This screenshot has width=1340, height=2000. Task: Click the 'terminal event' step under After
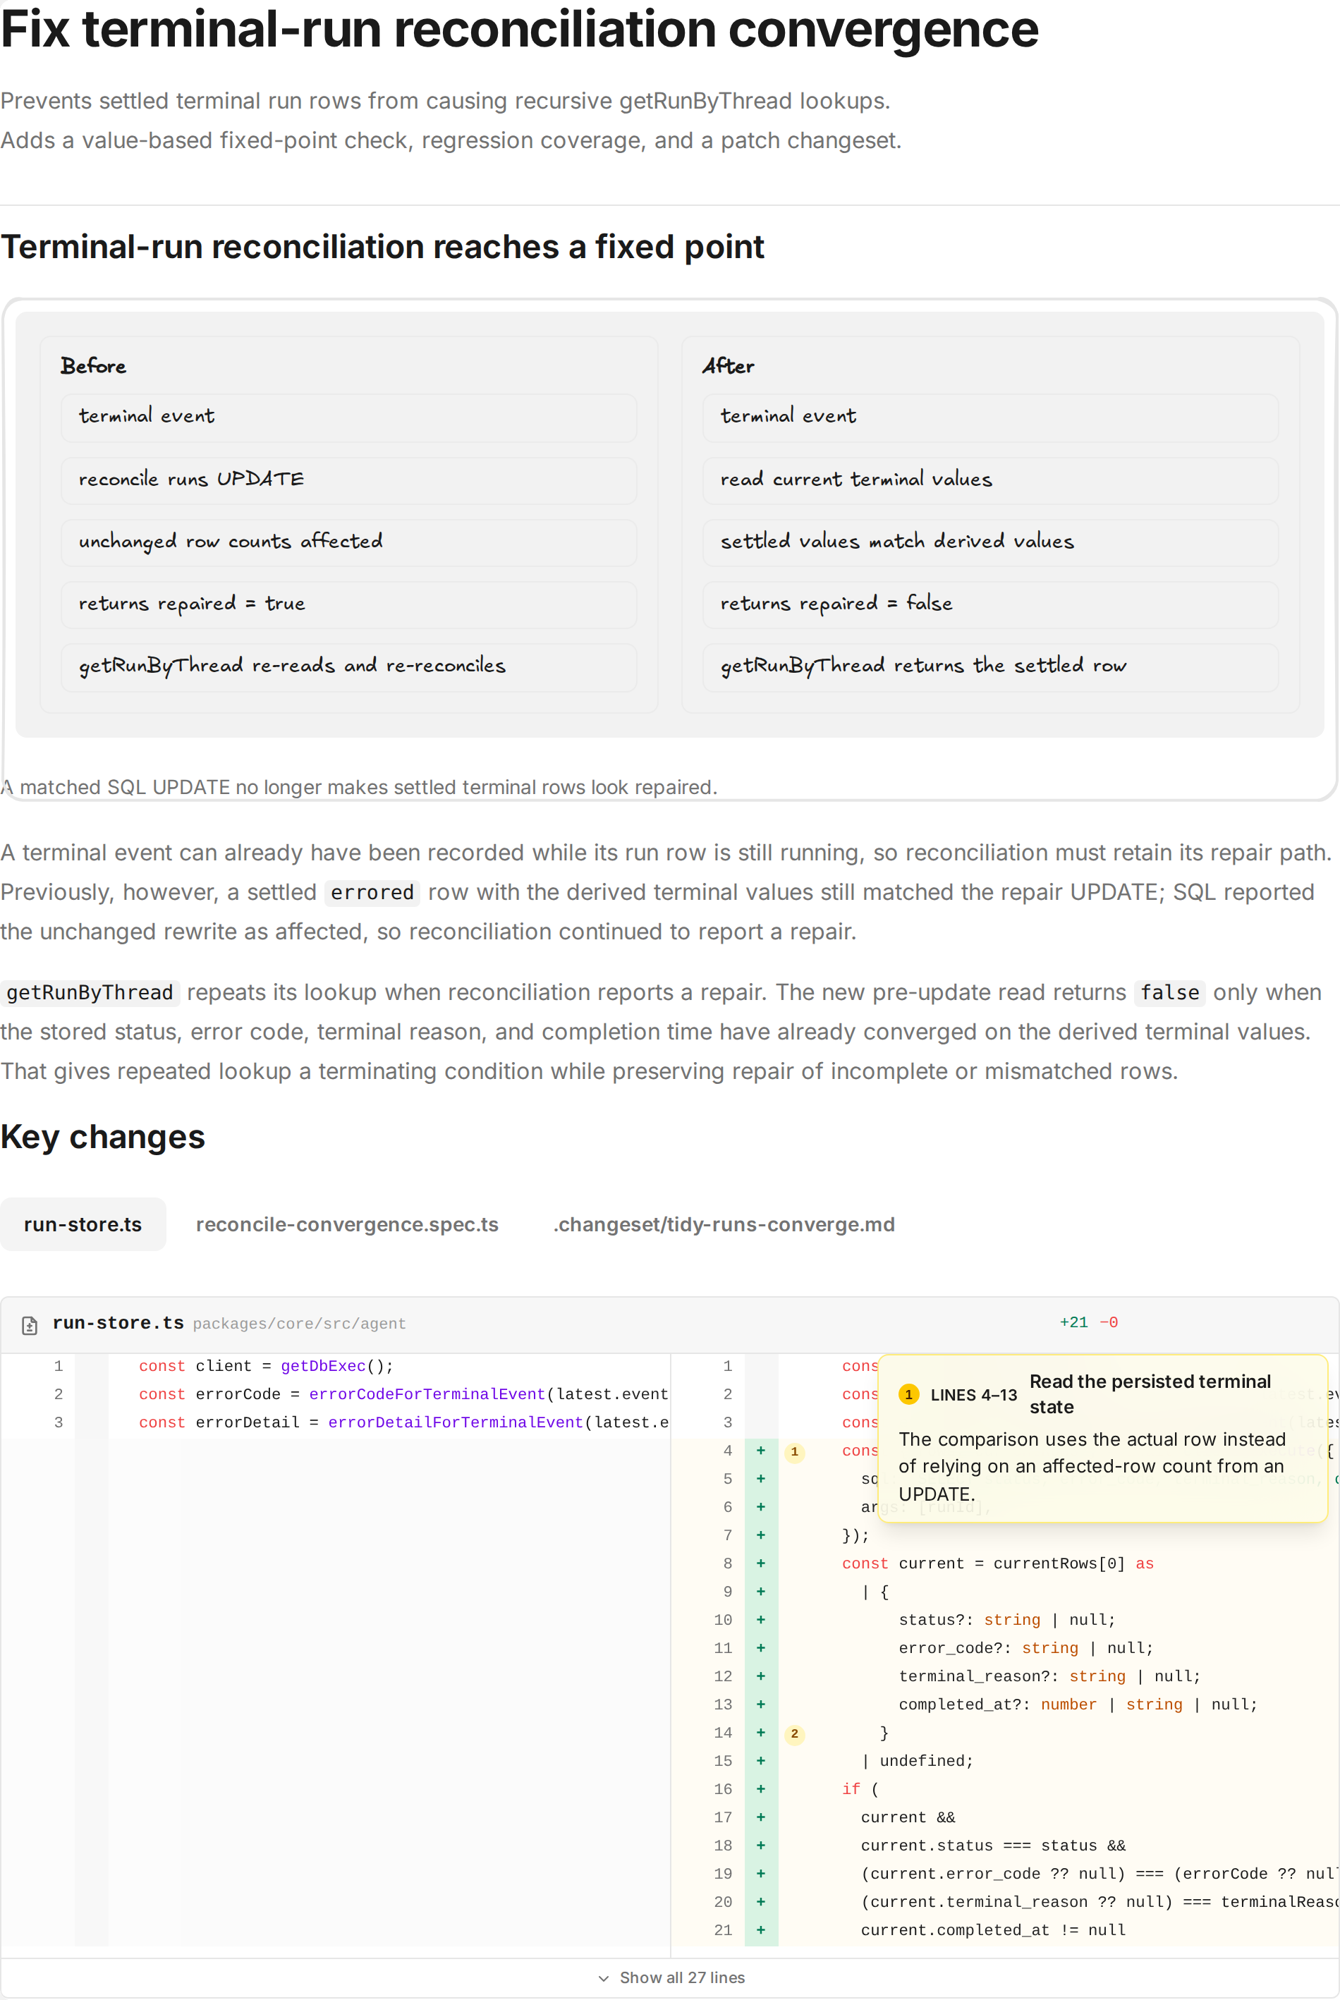click(990, 417)
